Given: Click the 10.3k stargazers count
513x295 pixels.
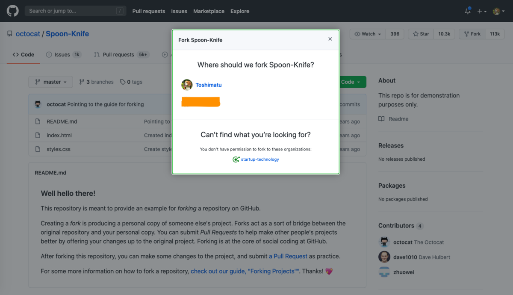Looking at the screenshot, I should (444, 34).
